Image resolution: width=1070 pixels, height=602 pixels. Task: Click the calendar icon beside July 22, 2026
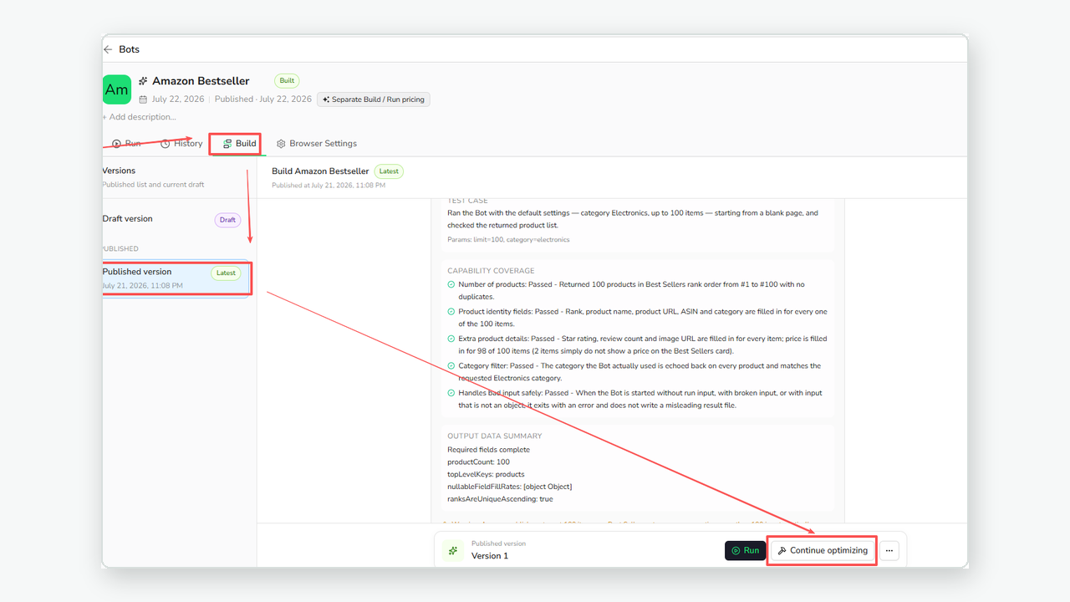click(x=143, y=99)
